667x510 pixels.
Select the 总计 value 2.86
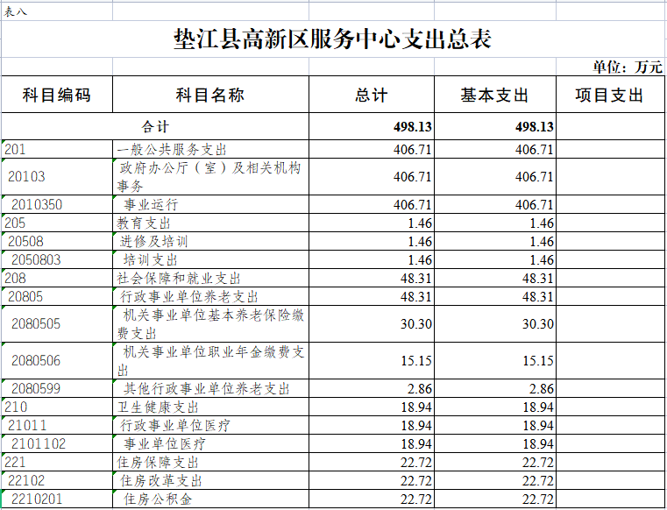tap(372, 388)
